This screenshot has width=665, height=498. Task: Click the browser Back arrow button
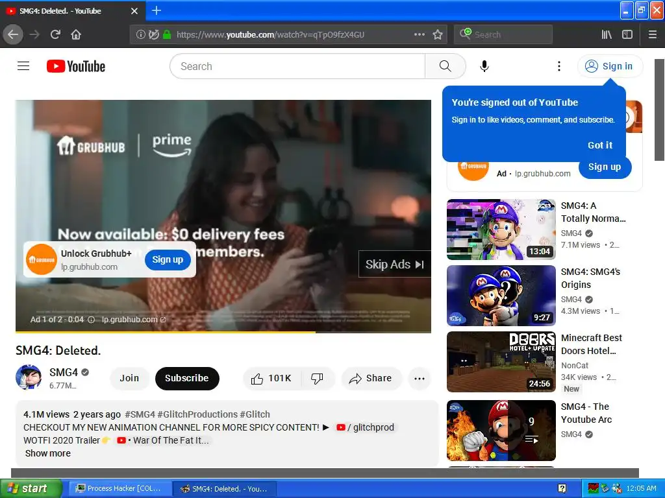(x=13, y=34)
